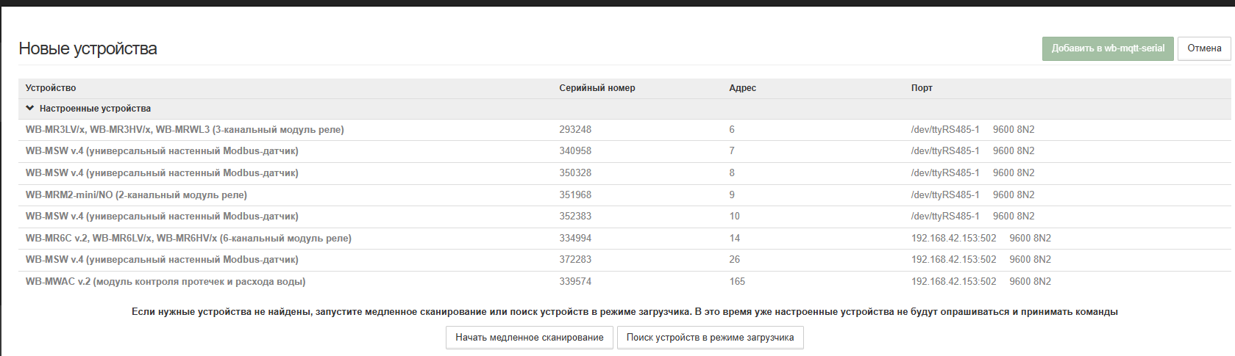Select WB-MSW v.4 device with serial 340958
This screenshot has height=356, width=1235.
coord(162,151)
